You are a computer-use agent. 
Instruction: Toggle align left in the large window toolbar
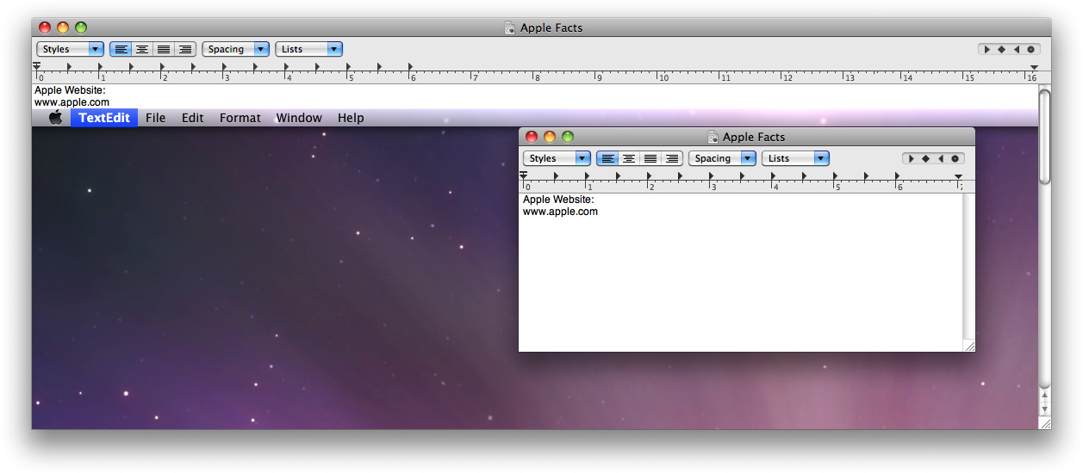tap(121, 50)
